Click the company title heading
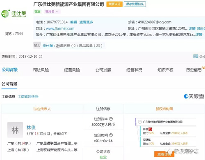Screen dimensions: 205x160 (69, 4)
